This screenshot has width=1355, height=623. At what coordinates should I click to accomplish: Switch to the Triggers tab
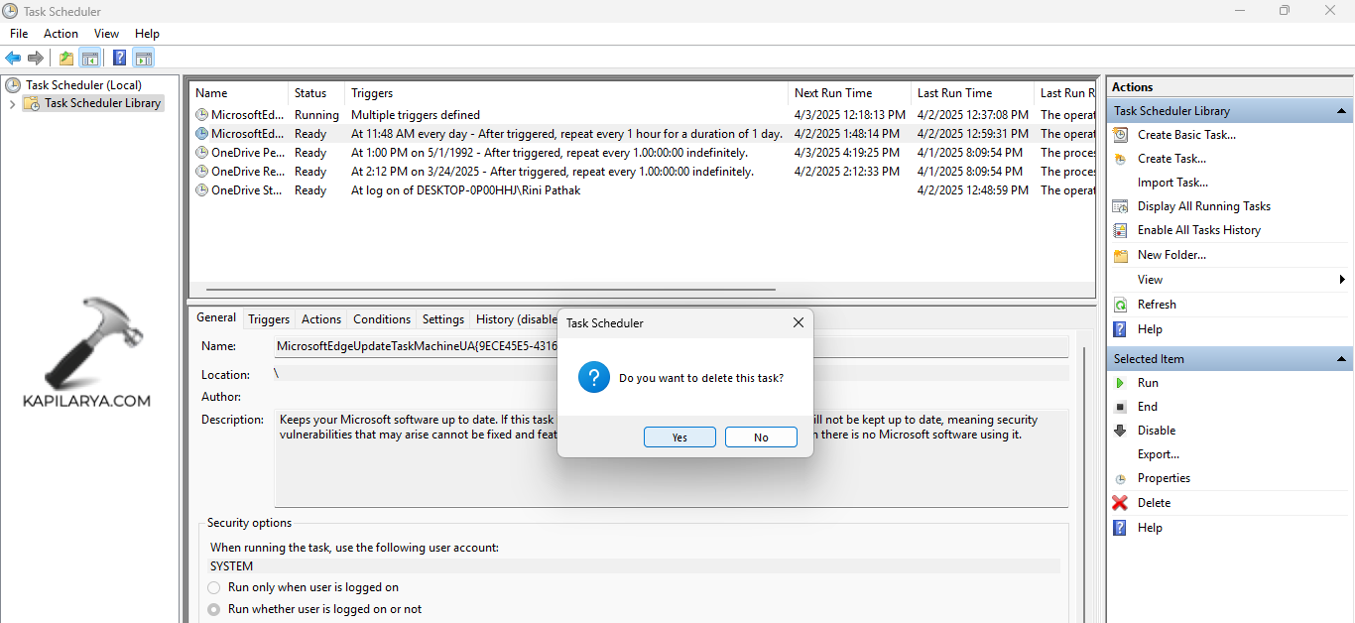click(269, 319)
